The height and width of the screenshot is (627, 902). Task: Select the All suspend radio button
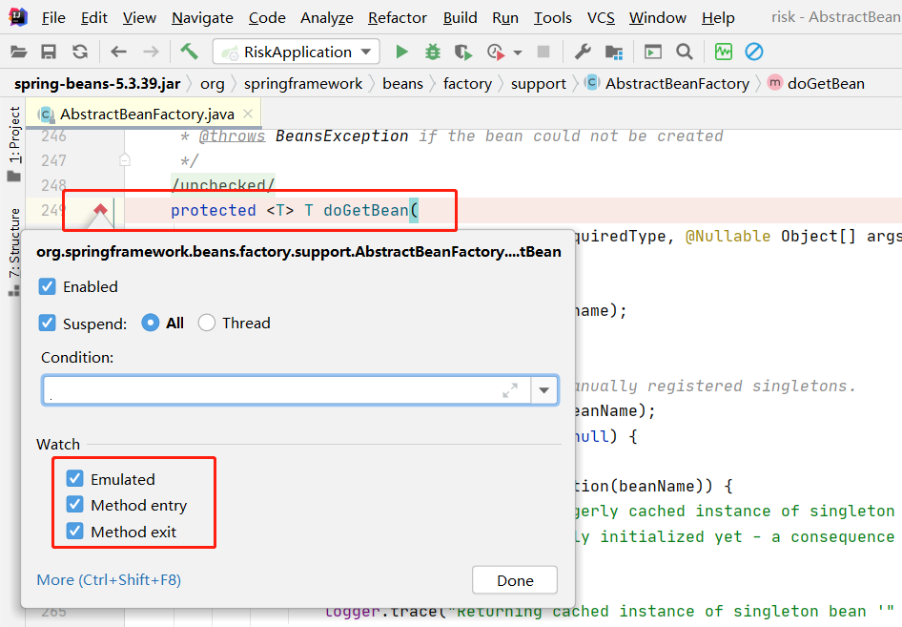coord(150,323)
